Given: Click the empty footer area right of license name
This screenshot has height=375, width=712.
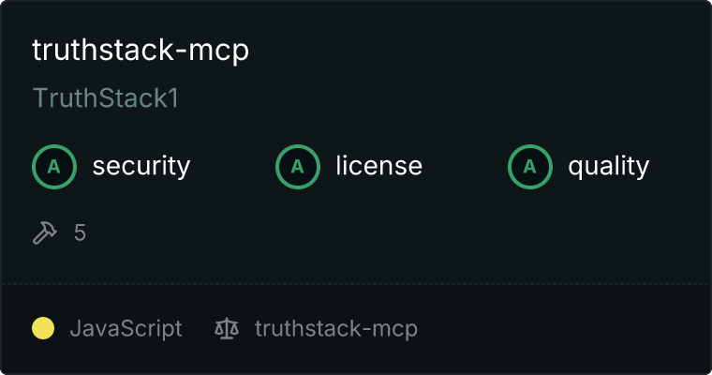Looking at the screenshot, I should tap(563, 329).
